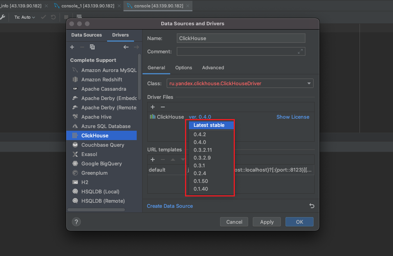Select the Amazon Redshift driver
The image size is (393, 256).
(x=102, y=80)
